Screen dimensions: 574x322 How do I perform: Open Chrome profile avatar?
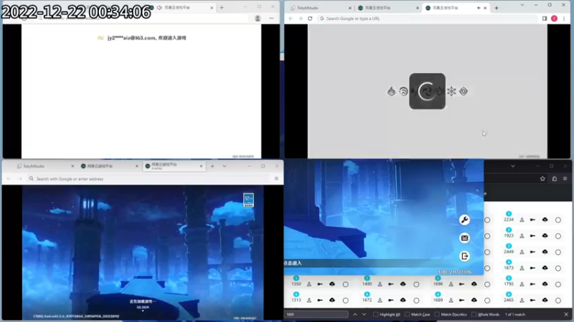(x=554, y=19)
